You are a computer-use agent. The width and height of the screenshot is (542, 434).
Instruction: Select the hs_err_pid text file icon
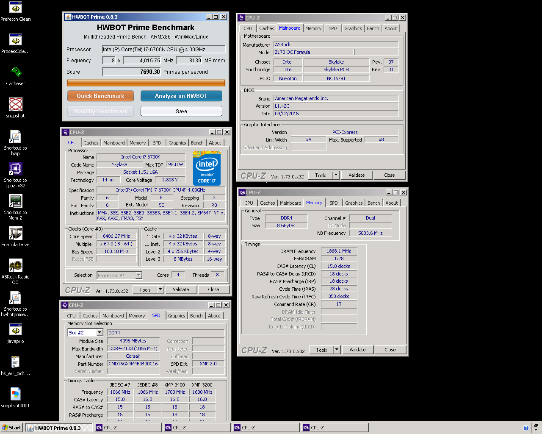click(16, 366)
